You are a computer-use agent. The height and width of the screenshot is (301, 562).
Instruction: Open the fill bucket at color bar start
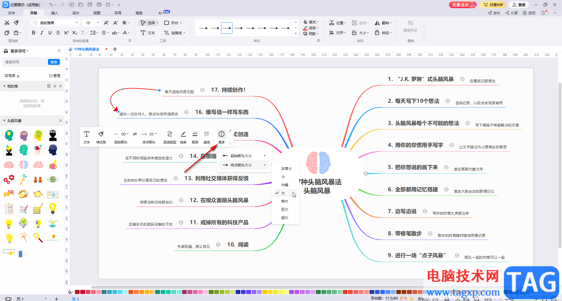(70, 292)
